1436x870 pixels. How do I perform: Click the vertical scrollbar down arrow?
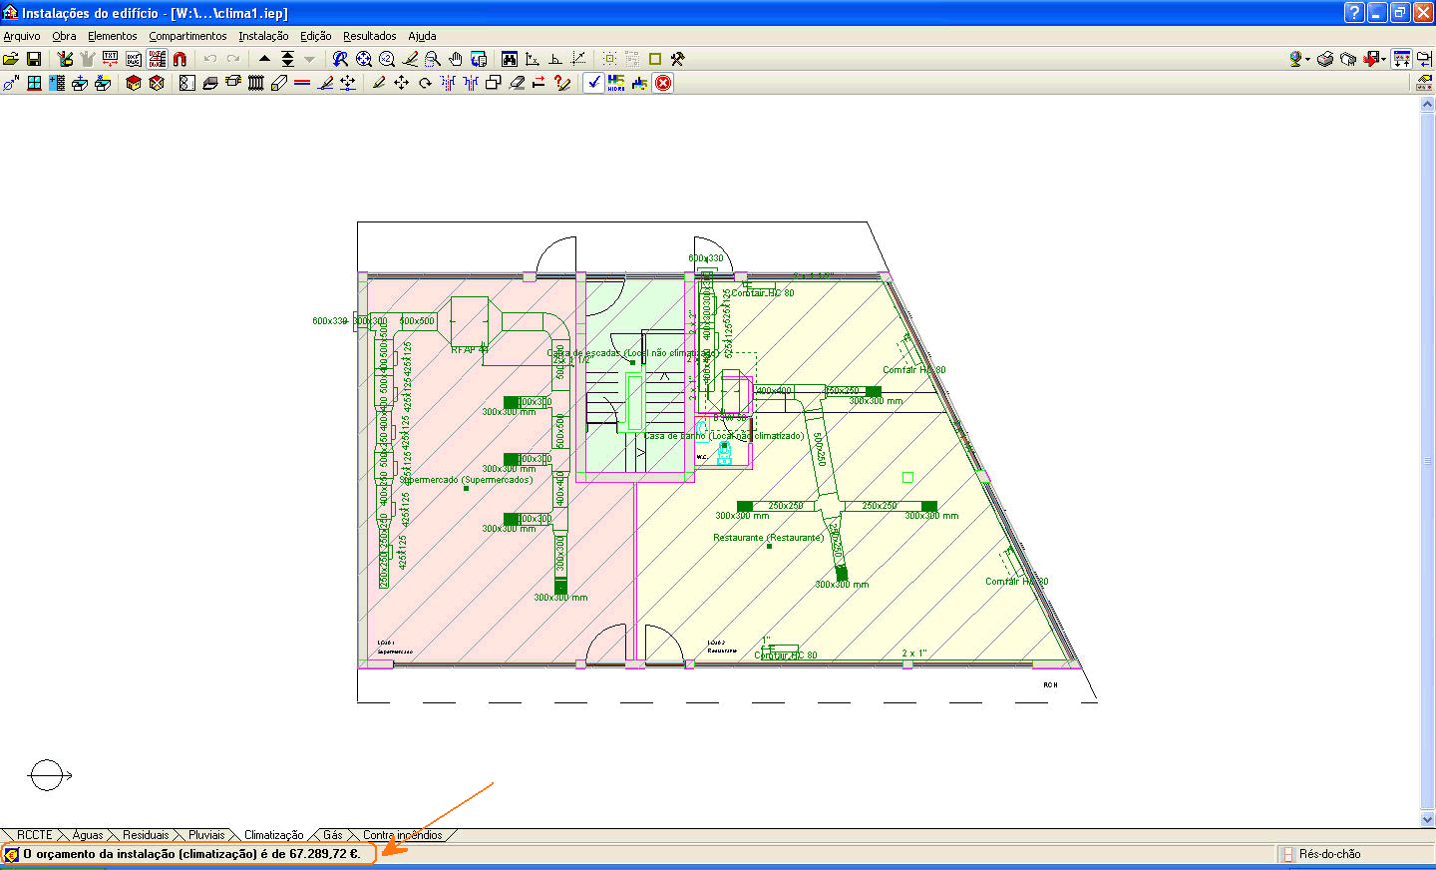[1427, 819]
